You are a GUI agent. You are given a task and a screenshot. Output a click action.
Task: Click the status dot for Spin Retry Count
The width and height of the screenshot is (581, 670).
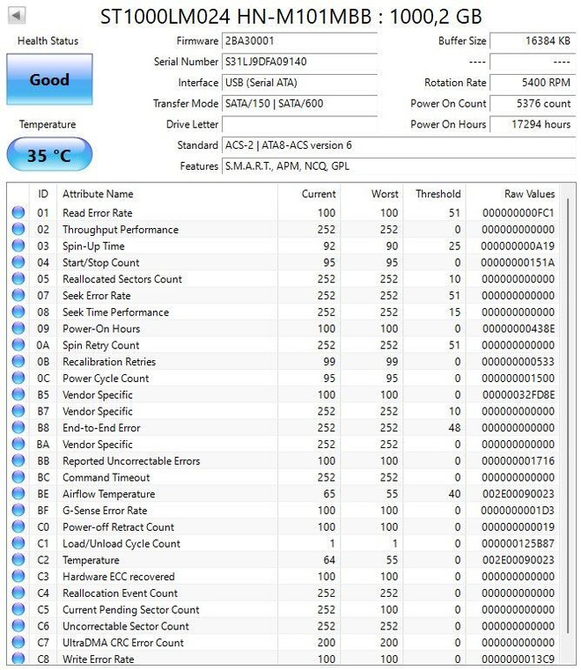pyautogui.click(x=18, y=345)
